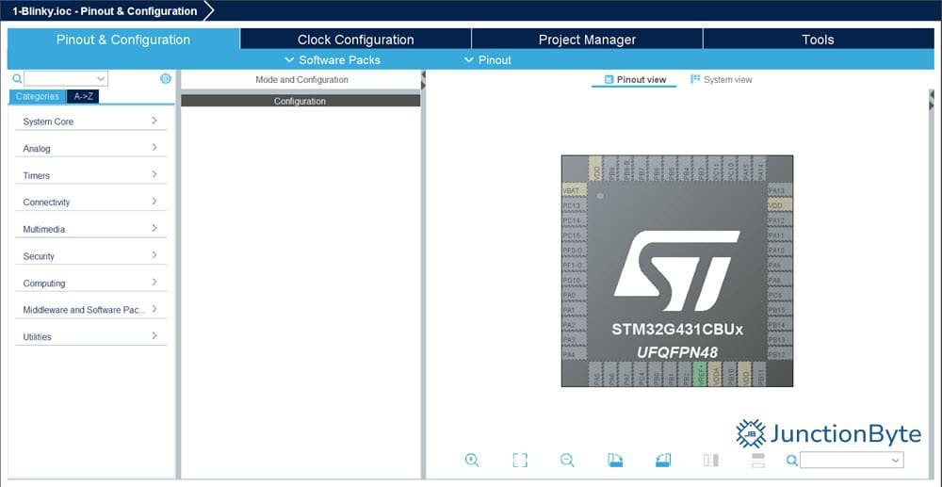Select pin PA0 on the chip
This screenshot has width=942, height=487.
[575, 295]
